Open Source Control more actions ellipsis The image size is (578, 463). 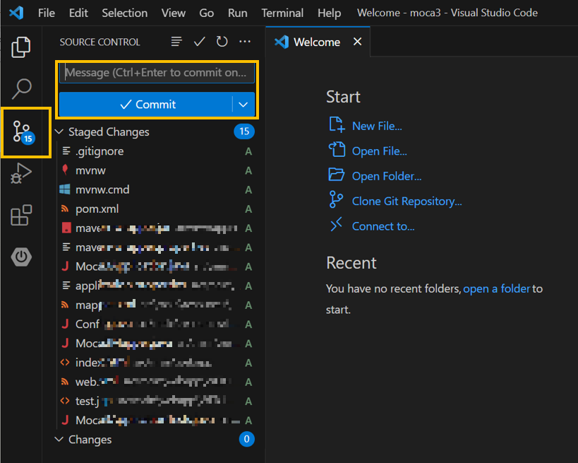pos(245,42)
